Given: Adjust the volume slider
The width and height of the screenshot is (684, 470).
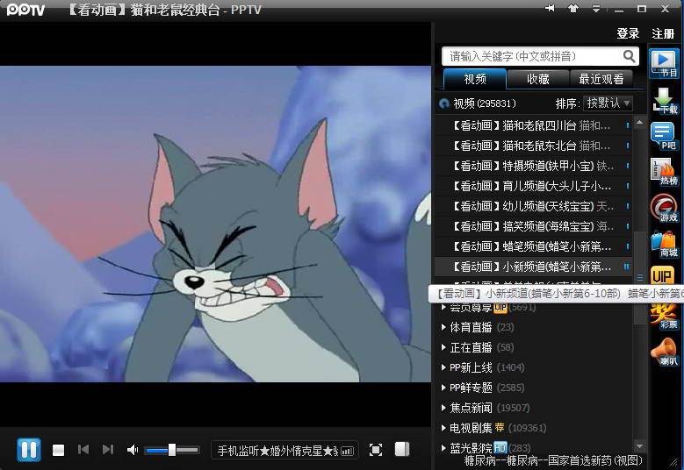Looking at the screenshot, I should (x=172, y=450).
